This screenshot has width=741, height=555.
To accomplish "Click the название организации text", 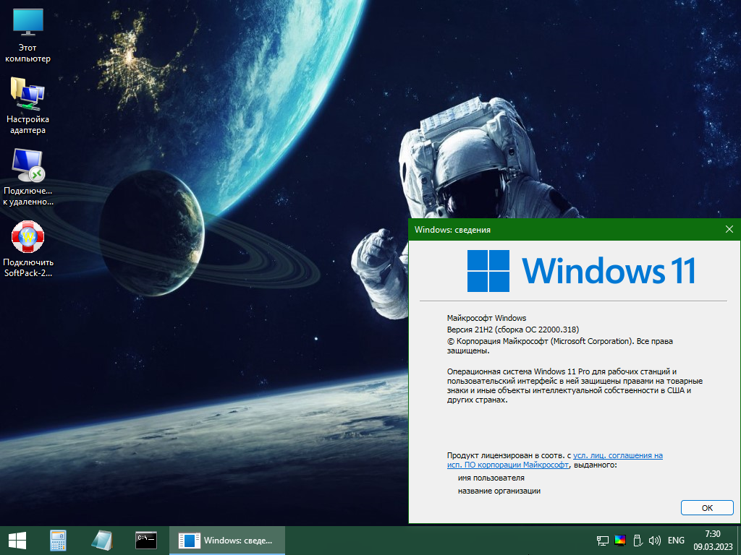I will (x=499, y=491).
